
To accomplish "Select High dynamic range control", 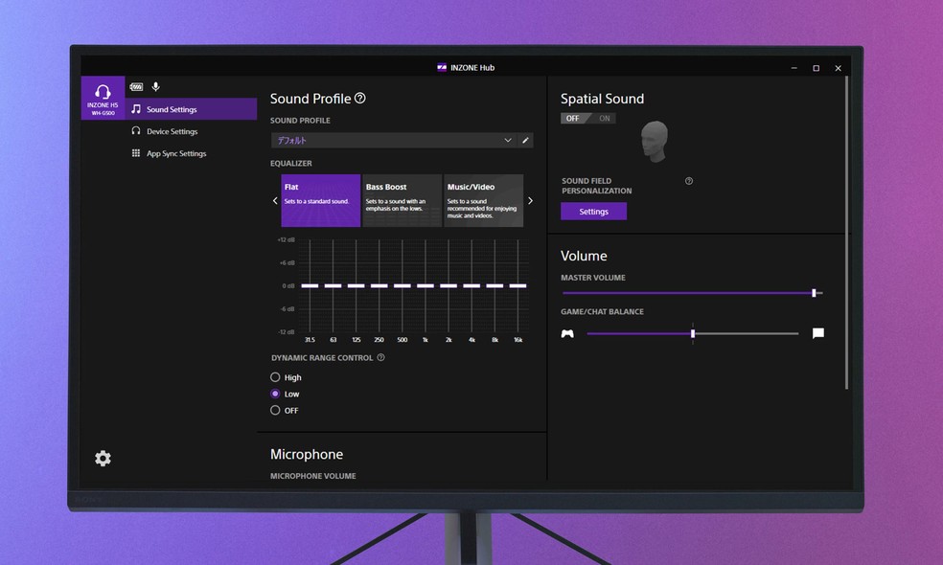I will pyautogui.click(x=275, y=377).
